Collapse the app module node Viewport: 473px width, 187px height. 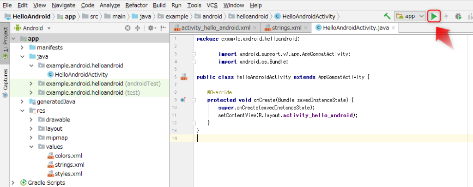coord(13,39)
